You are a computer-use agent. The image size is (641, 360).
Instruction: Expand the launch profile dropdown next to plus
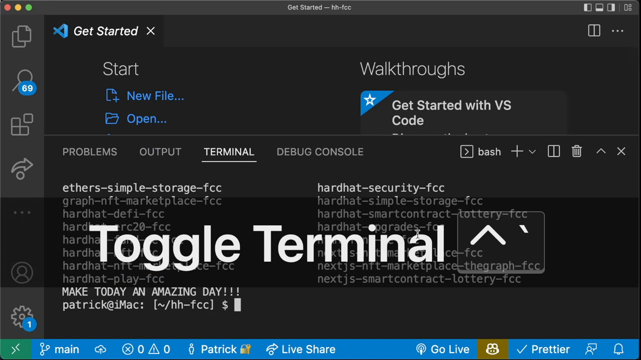pos(532,151)
